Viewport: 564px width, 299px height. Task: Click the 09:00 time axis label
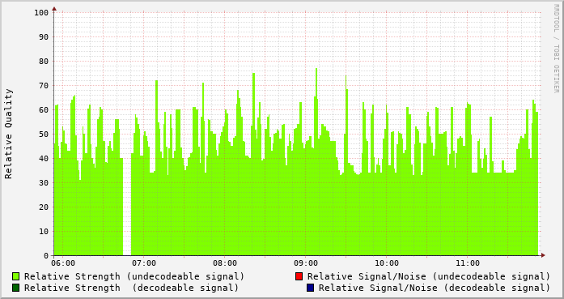click(306, 263)
